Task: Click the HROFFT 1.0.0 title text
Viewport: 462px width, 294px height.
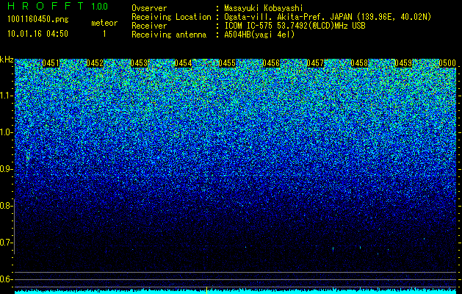Action: click(x=58, y=6)
